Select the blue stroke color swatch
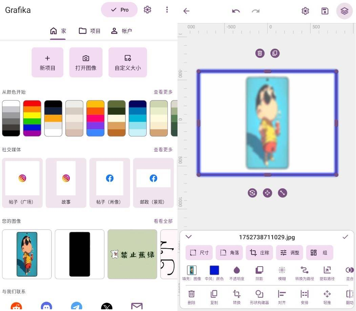The width and height of the screenshot is (356, 311). (x=214, y=270)
